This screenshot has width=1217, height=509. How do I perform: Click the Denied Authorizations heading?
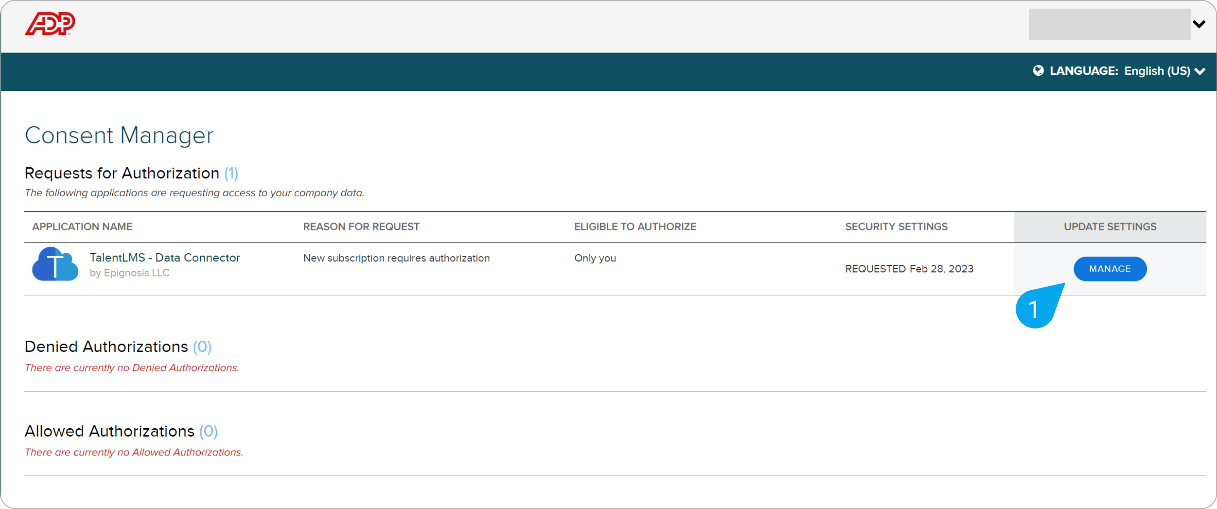(118, 347)
